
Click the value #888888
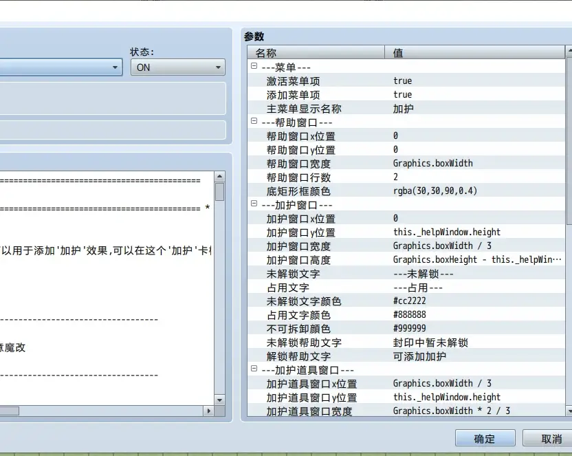pyautogui.click(x=410, y=314)
